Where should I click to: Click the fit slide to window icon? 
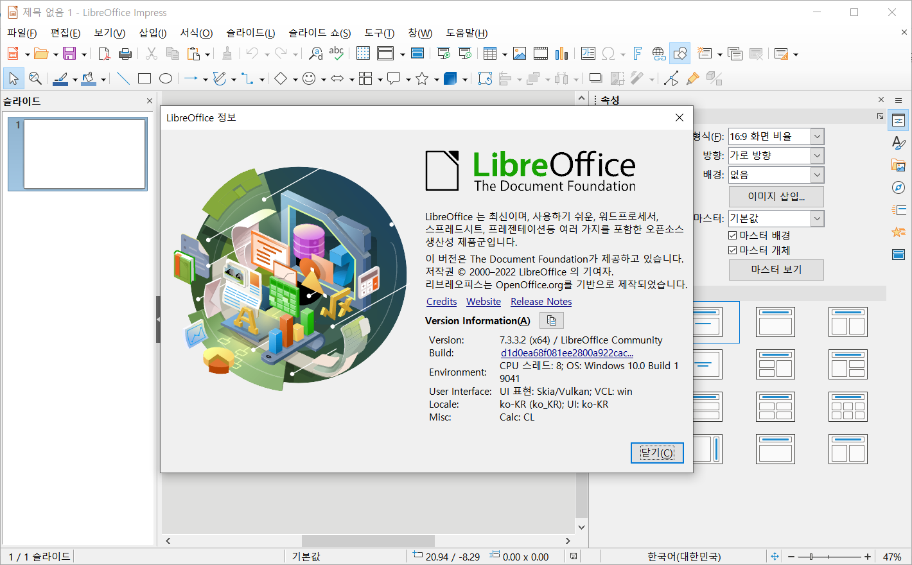coord(775,557)
